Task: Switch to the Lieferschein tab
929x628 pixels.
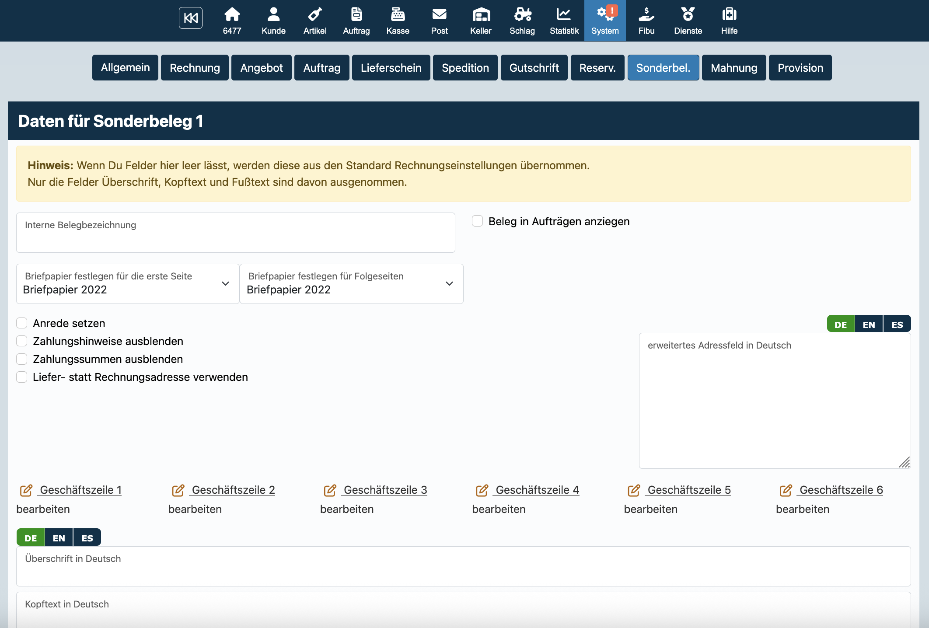Action: point(391,68)
